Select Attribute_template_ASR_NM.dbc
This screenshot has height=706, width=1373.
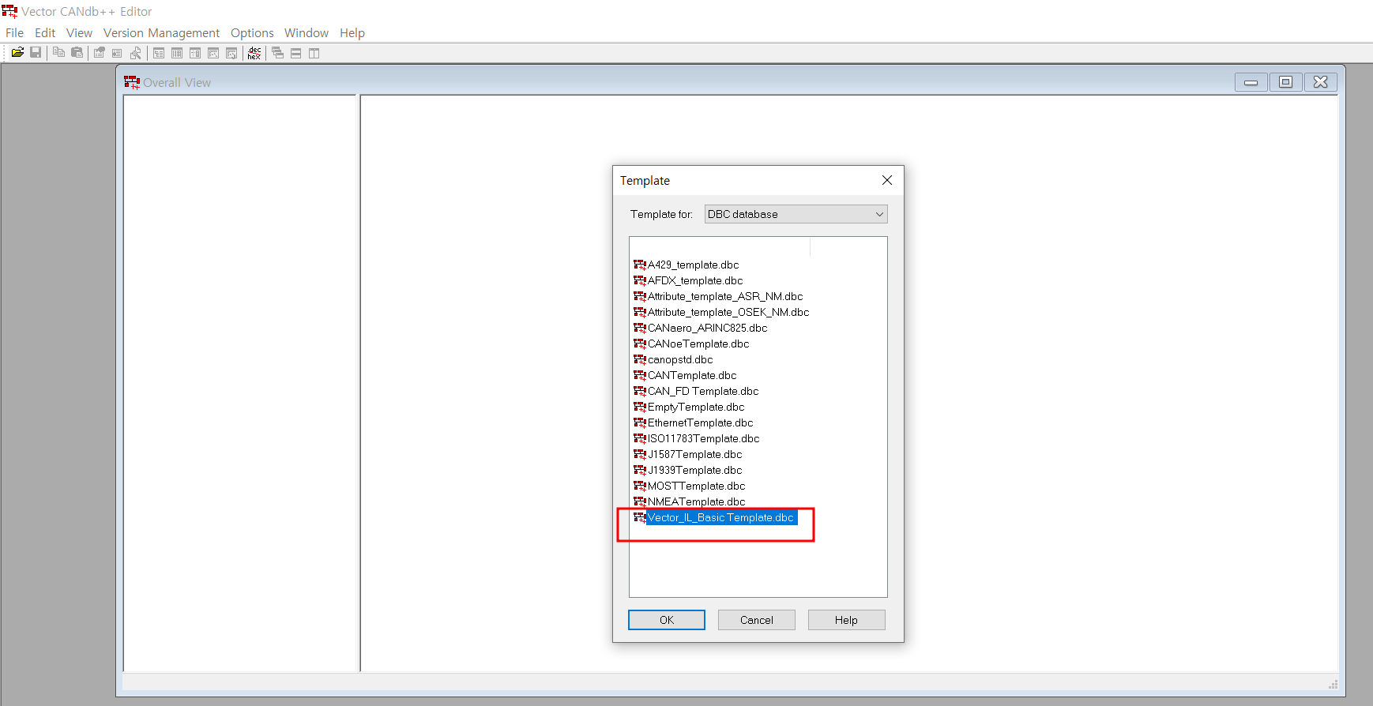[725, 296]
